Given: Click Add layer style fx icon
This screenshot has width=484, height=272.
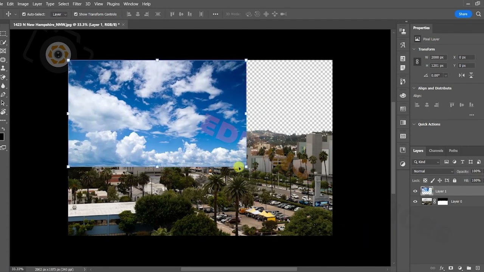Looking at the screenshot, I should point(442,268).
